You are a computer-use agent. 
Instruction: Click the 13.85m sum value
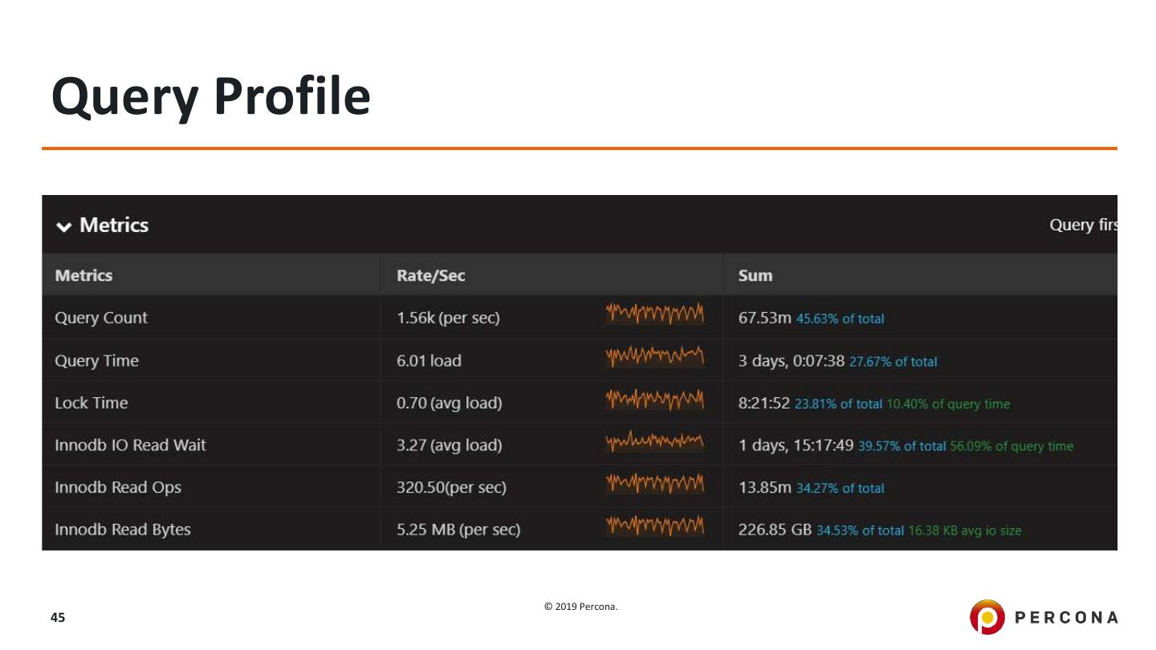765,487
